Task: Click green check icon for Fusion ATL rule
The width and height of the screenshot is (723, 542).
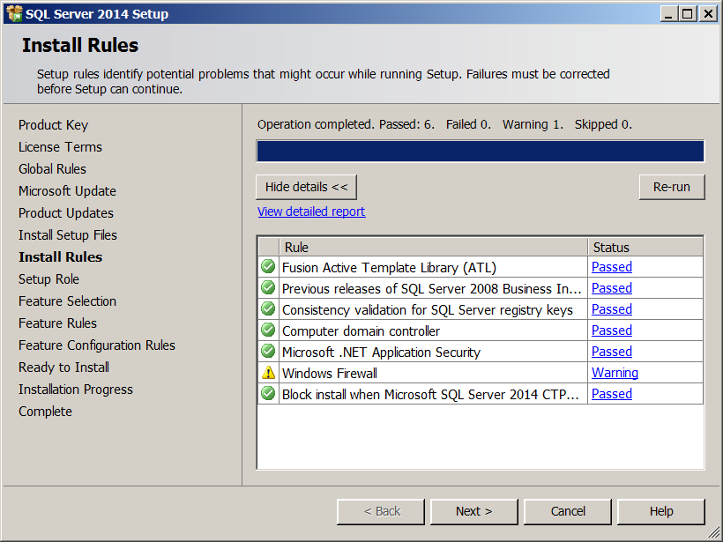Action: point(268,266)
